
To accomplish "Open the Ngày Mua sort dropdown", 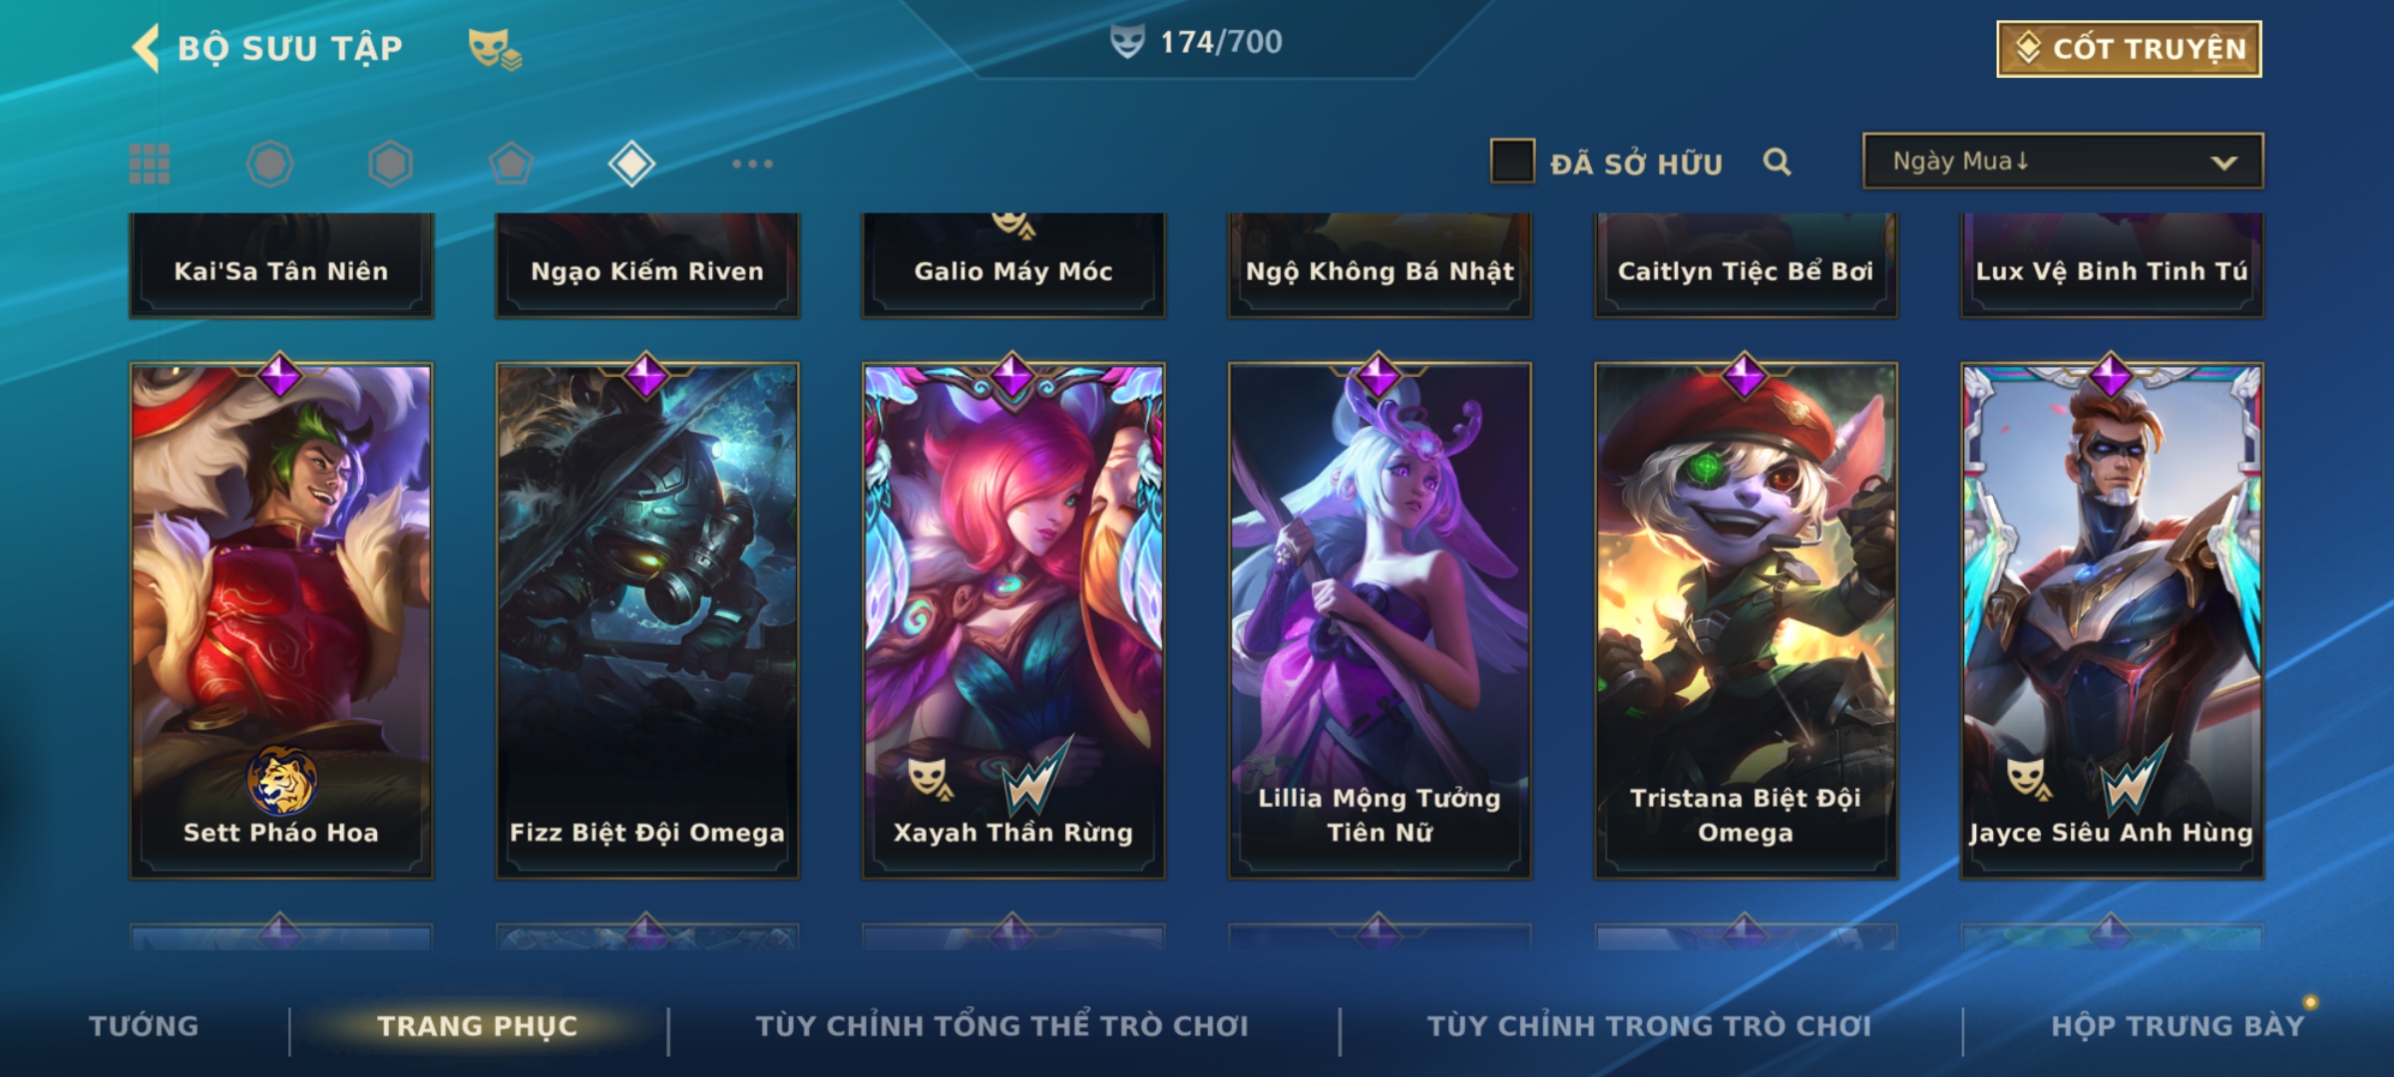I will [2063, 162].
